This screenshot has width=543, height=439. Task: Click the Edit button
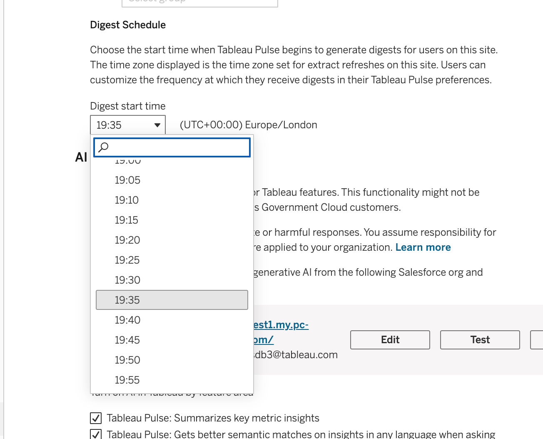[390, 340]
